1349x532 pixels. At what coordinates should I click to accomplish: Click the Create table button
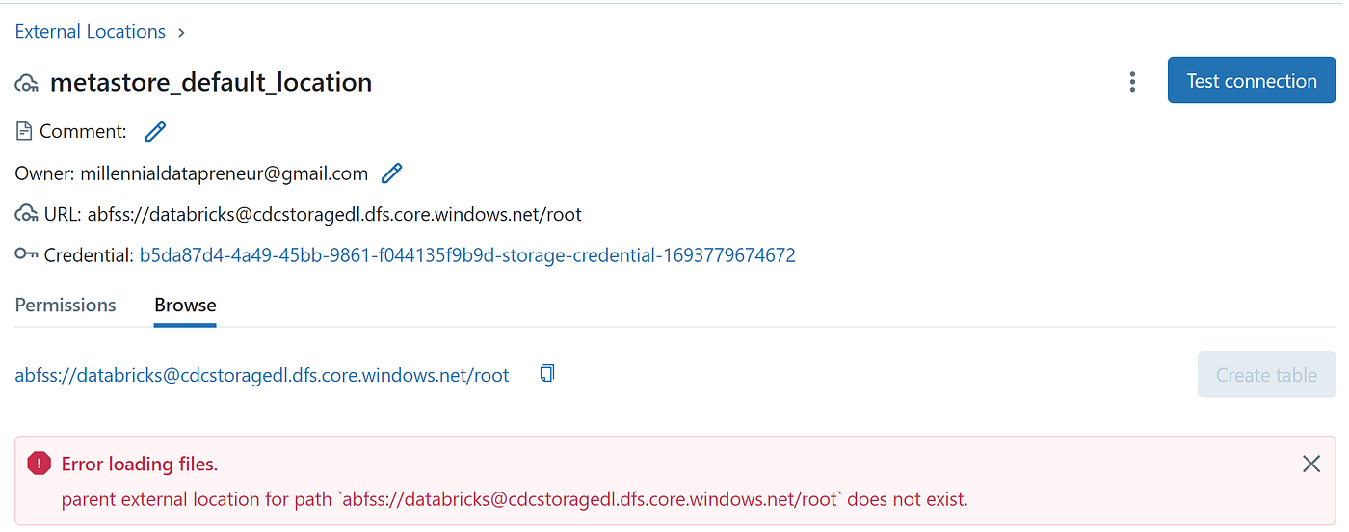click(x=1266, y=375)
